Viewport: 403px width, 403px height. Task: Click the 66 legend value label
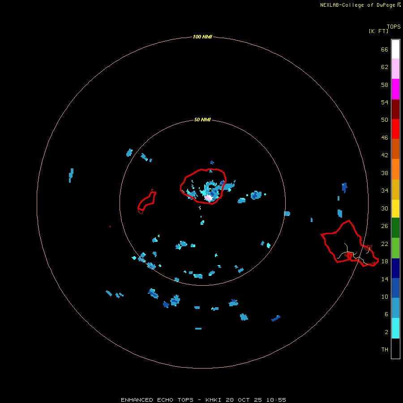tap(385, 49)
